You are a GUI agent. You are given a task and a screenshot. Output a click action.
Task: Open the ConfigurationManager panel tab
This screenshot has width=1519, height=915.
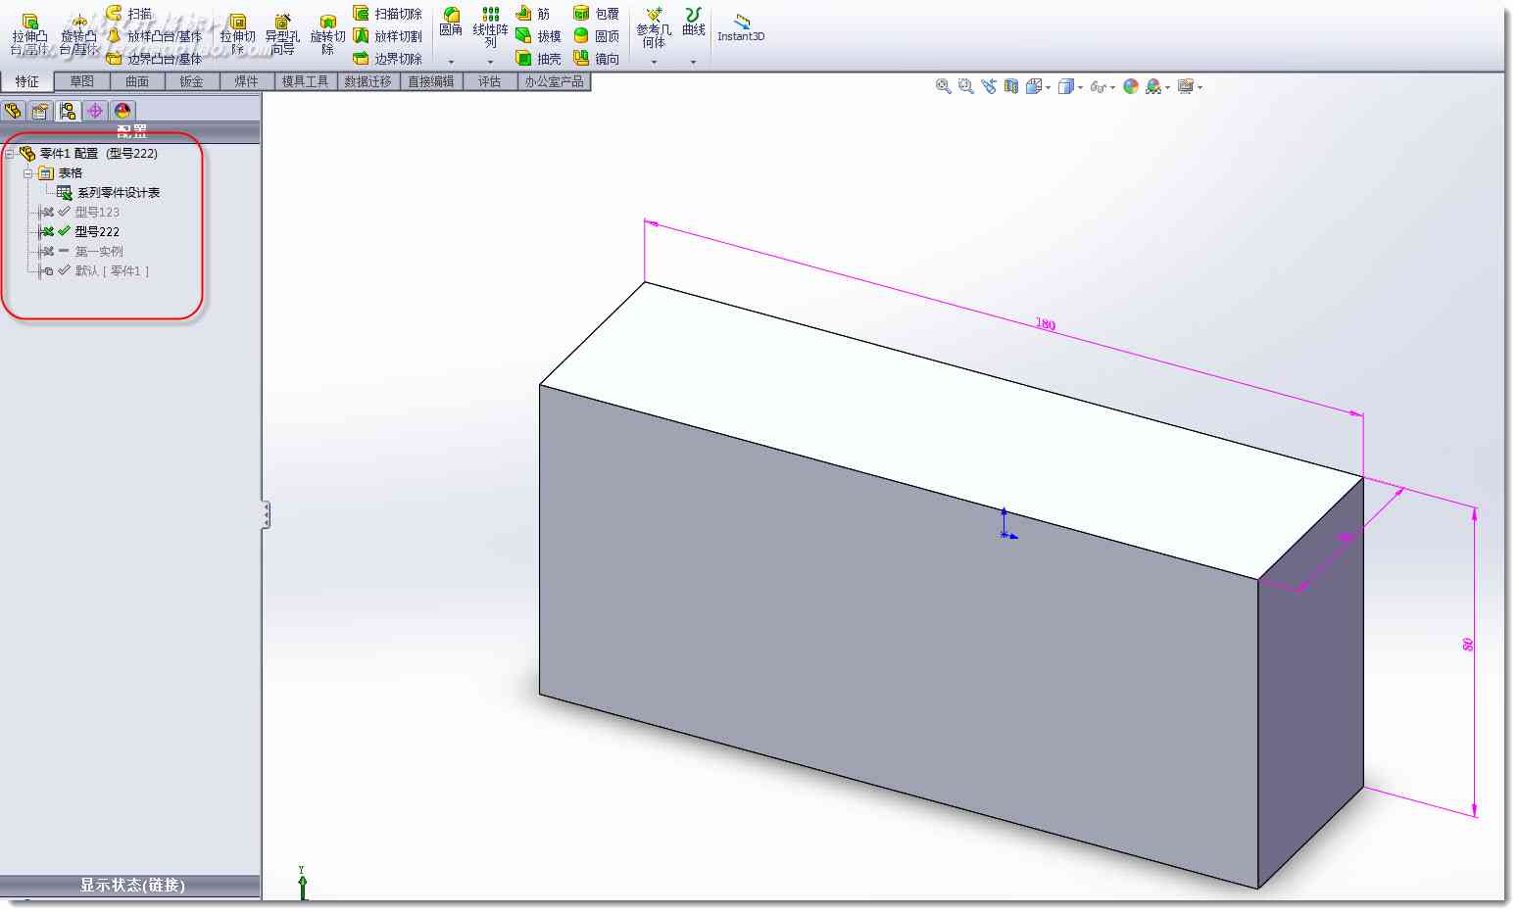pos(68,111)
